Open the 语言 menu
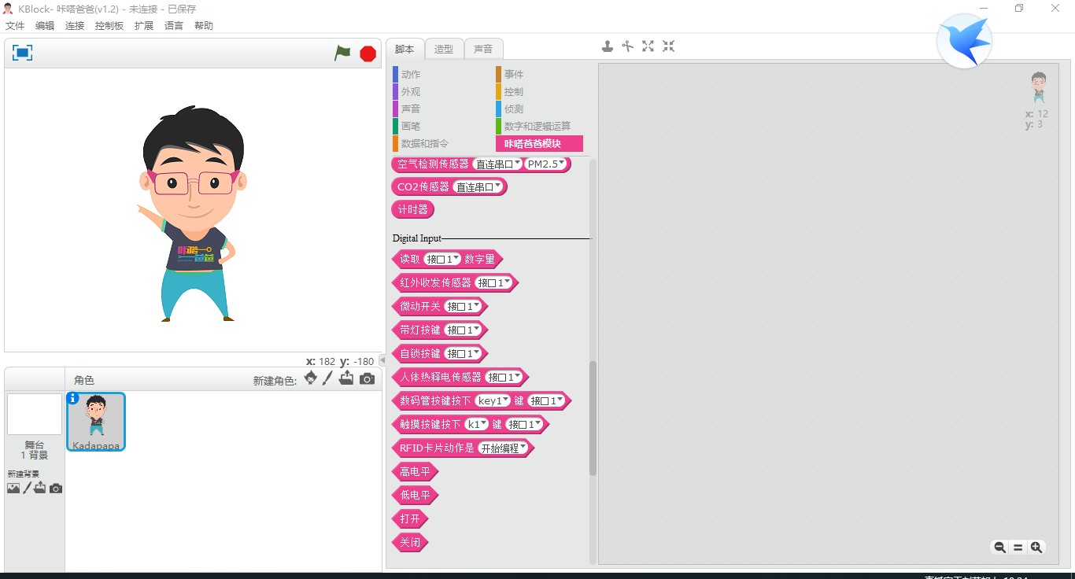 point(174,25)
